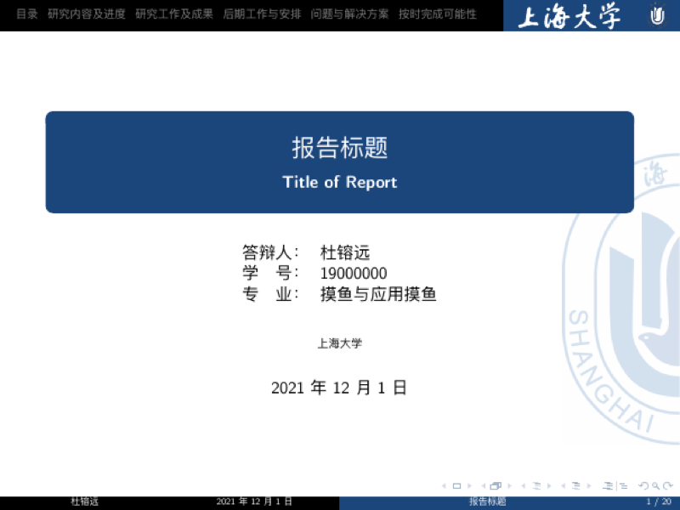Go to next slide arrow
The height and width of the screenshot is (510, 680).
point(470,485)
